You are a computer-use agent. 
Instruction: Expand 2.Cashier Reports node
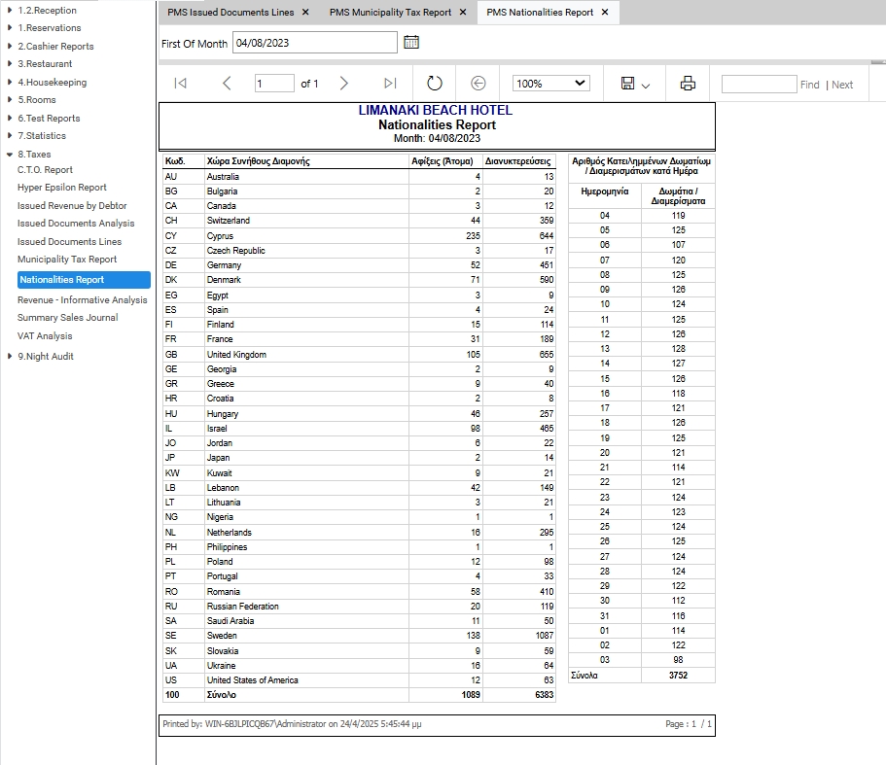pos(10,47)
